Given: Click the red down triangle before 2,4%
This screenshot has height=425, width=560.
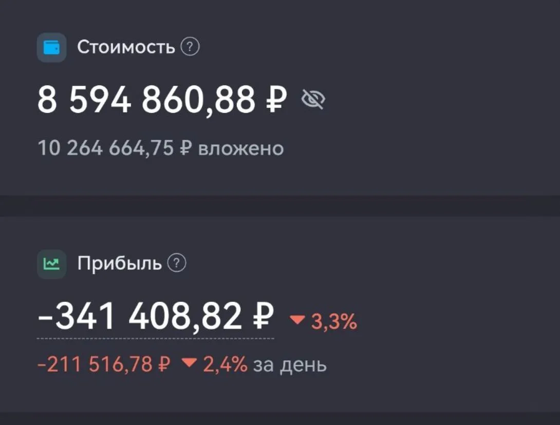Looking at the screenshot, I should click(189, 362).
